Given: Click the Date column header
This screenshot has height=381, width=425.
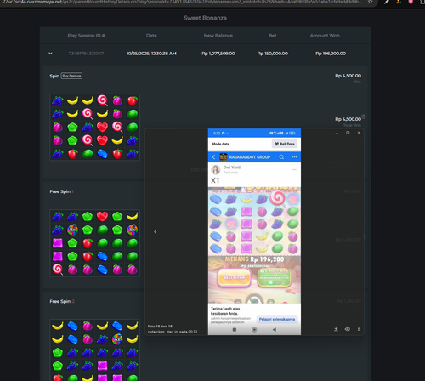Looking at the screenshot, I should pyautogui.click(x=151, y=36).
